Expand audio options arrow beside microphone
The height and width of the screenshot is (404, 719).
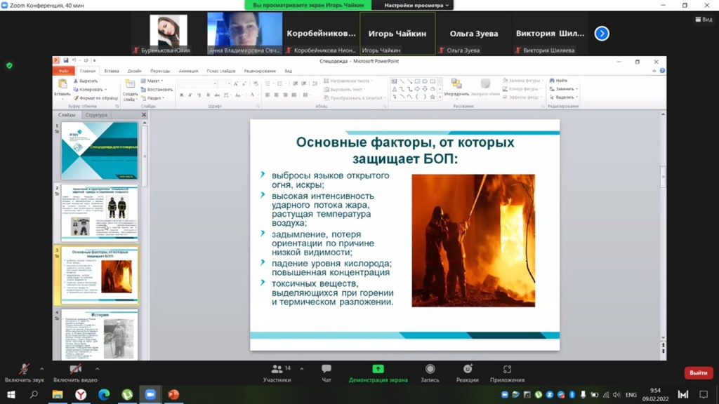pyautogui.click(x=41, y=369)
